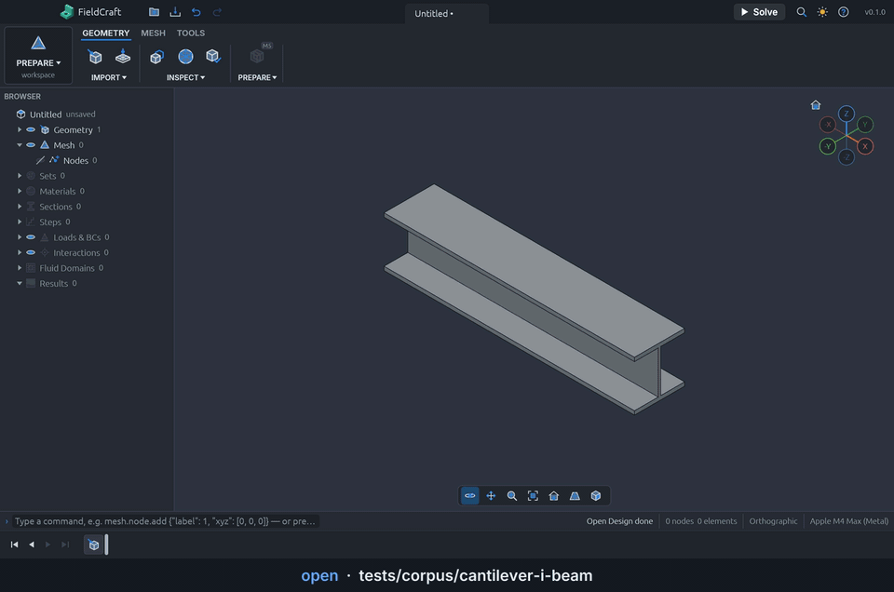Click the command input field

(x=166, y=521)
